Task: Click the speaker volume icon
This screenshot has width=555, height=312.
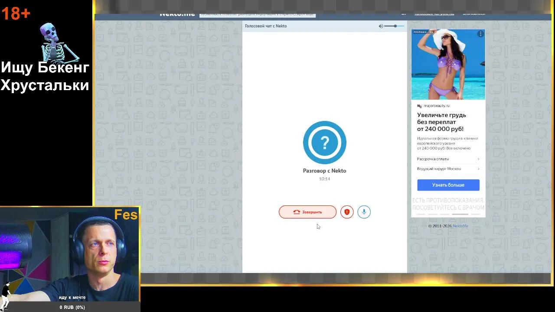Action: tap(381, 26)
